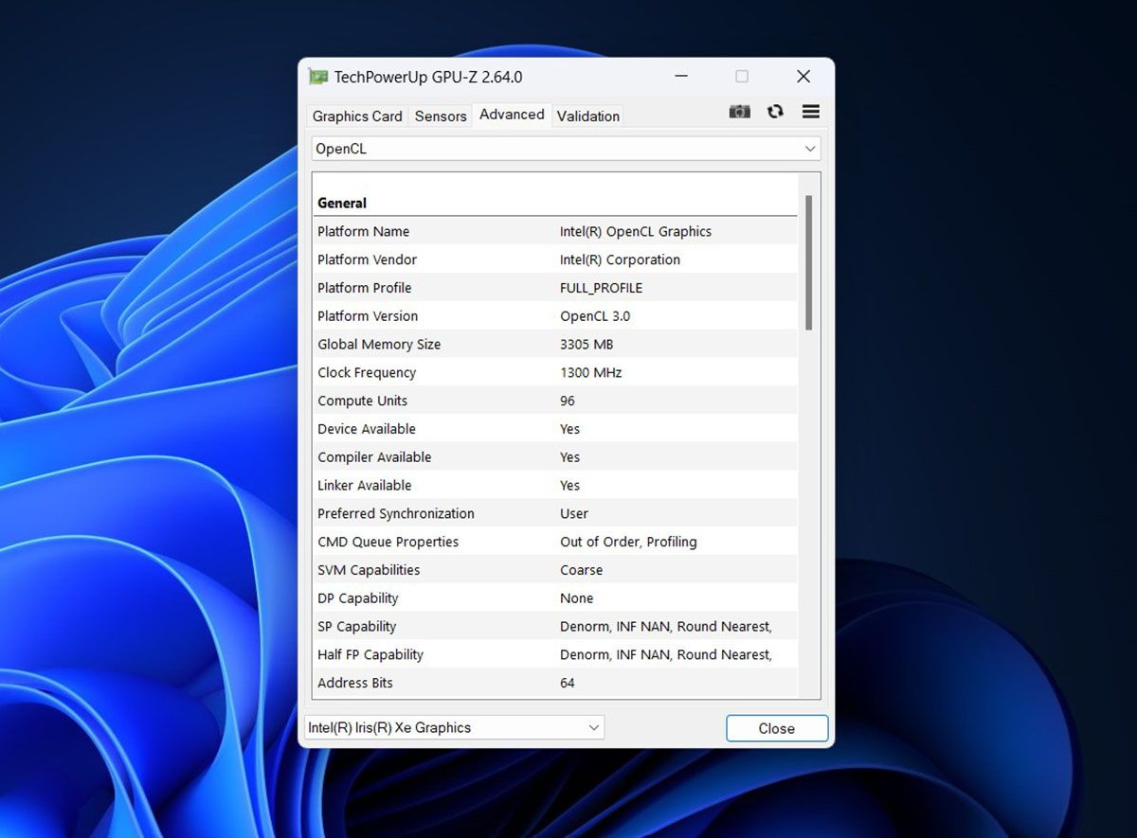The image size is (1137, 838).
Task: Select the Platform Profile row label
Action: [365, 288]
